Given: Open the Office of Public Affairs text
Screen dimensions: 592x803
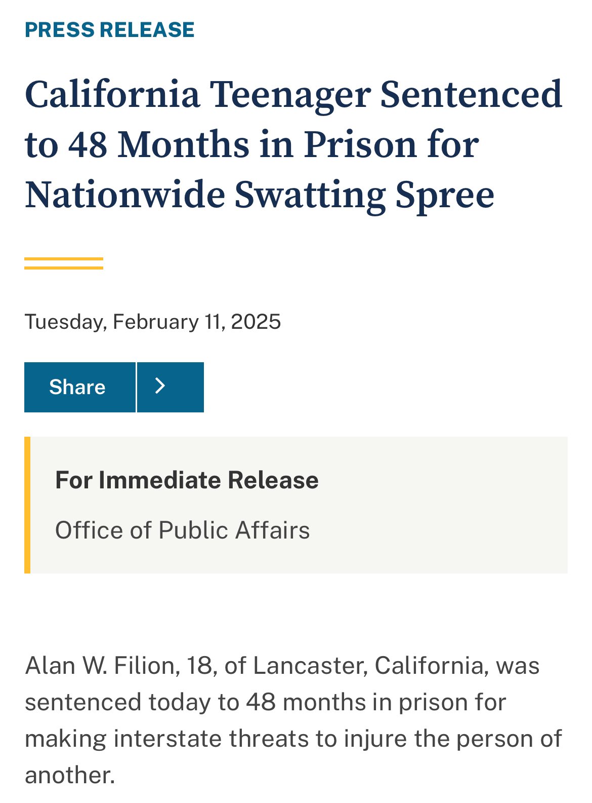Looking at the screenshot, I should (x=182, y=530).
